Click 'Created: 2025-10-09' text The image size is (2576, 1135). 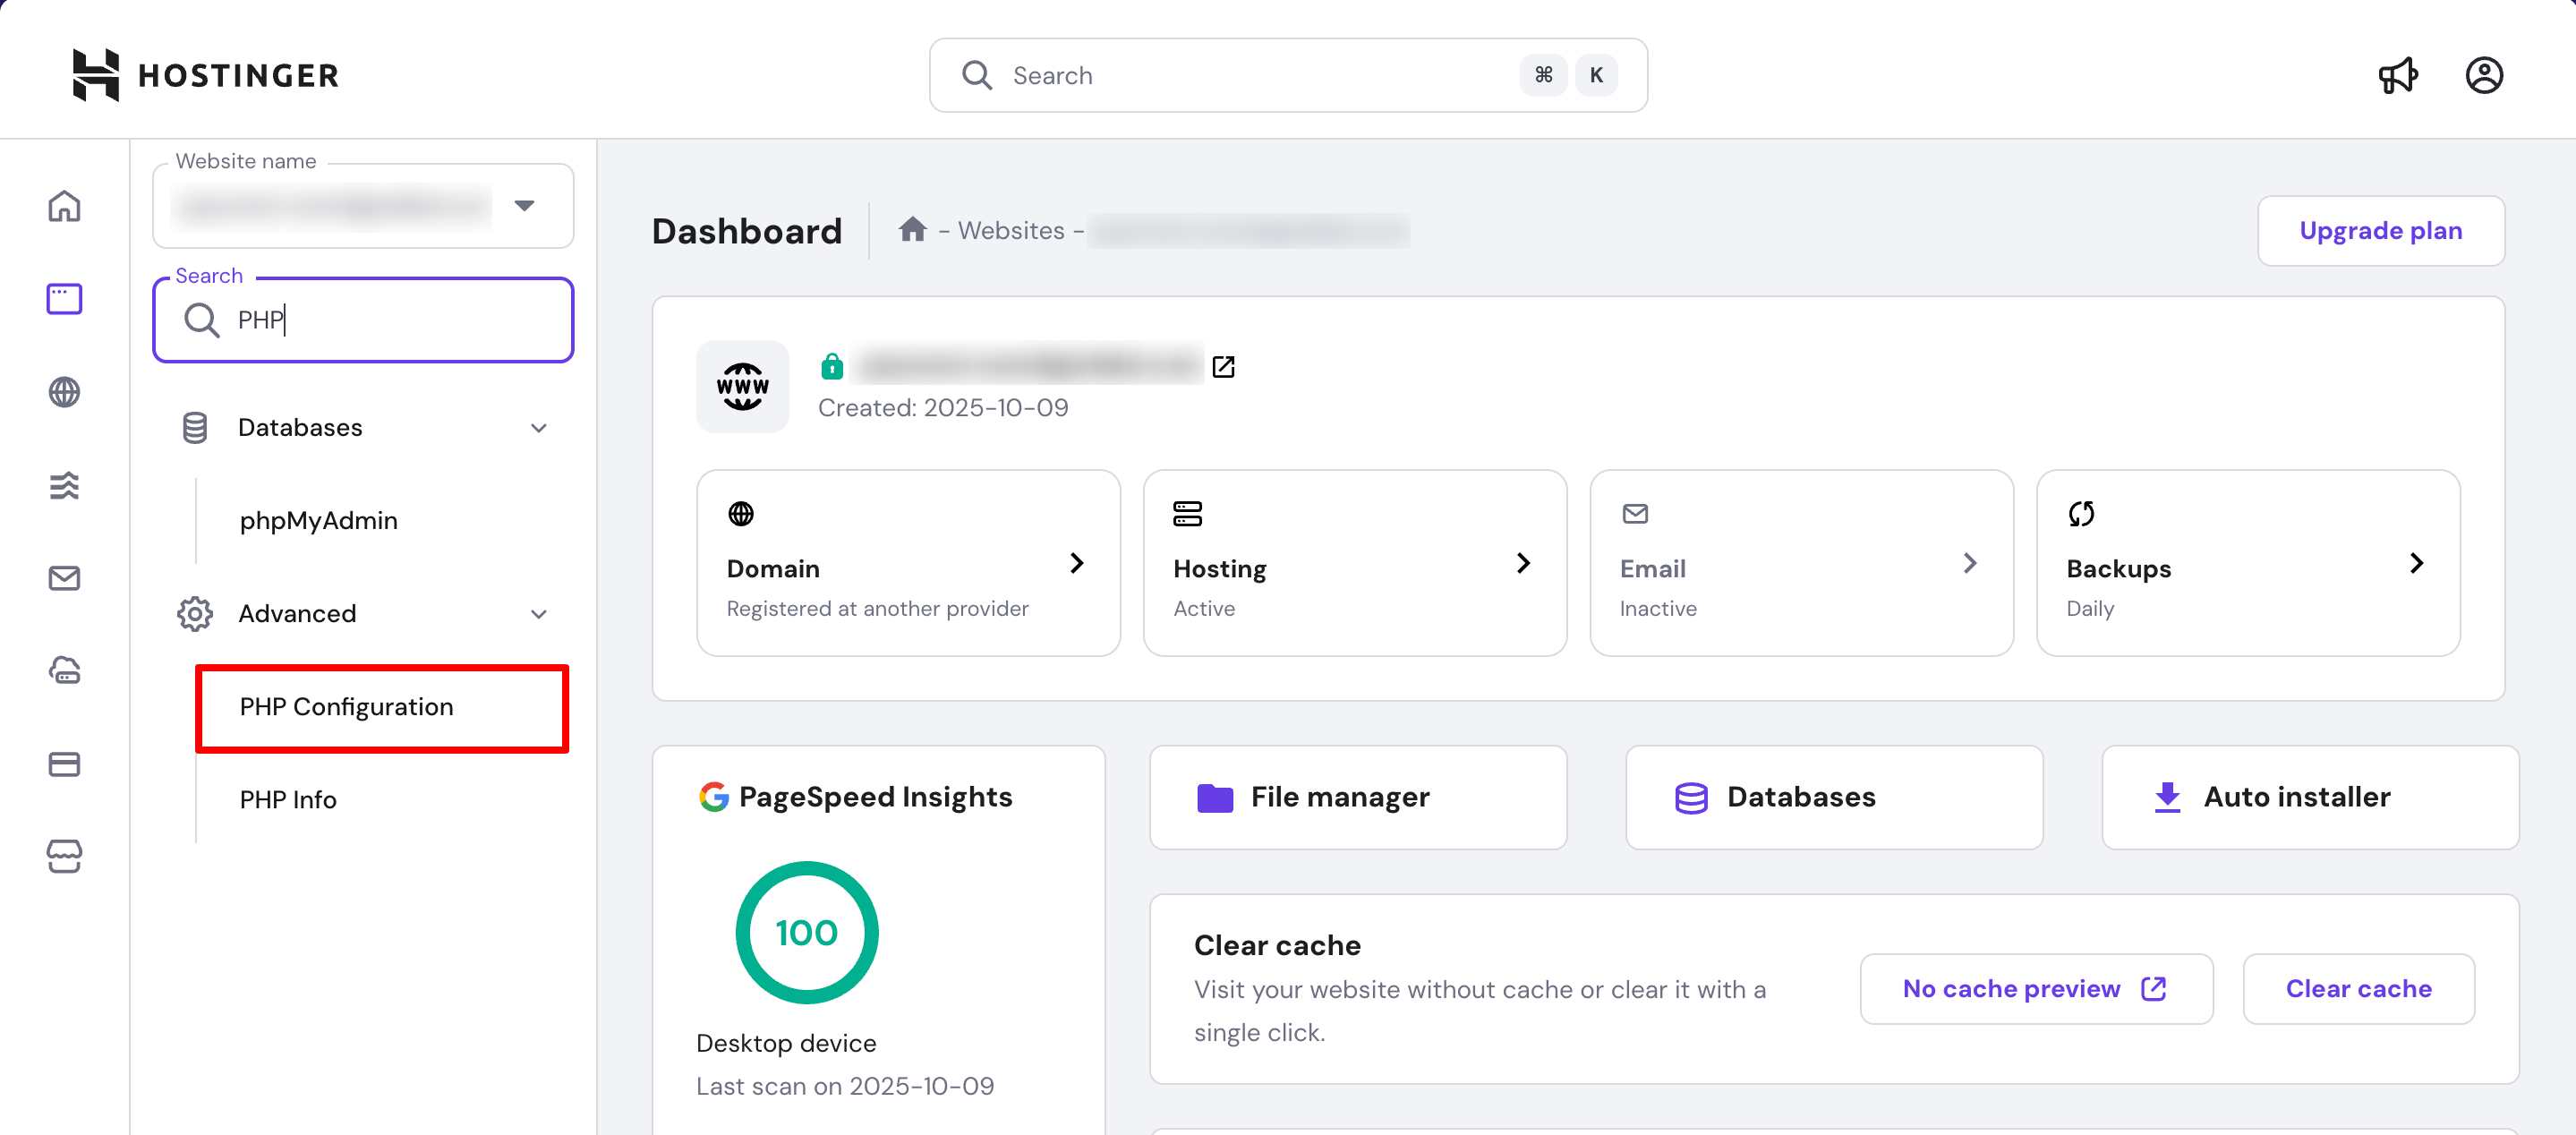[943, 408]
